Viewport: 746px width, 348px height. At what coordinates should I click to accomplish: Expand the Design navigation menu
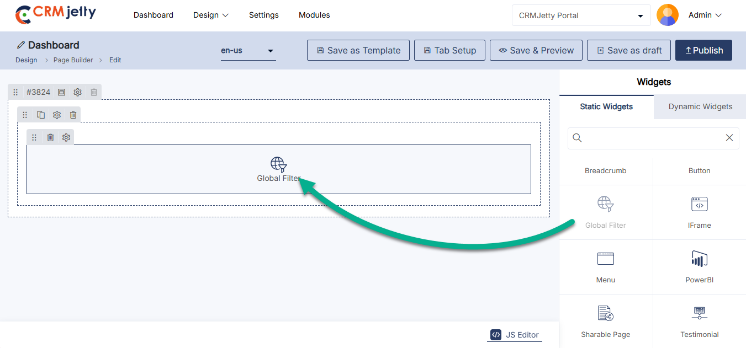[210, 15]
